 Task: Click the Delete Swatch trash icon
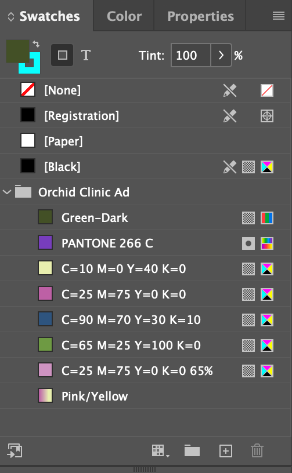tap(257, 450)
